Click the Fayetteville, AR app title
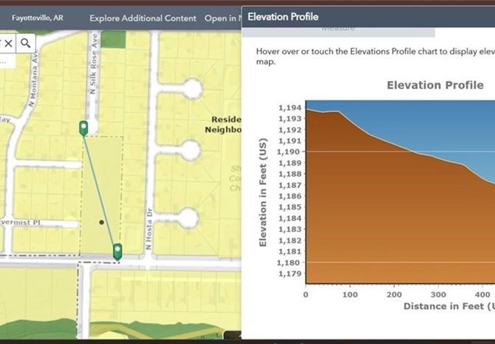The height and width of the screenshot is (344, 495). point(38,18)
